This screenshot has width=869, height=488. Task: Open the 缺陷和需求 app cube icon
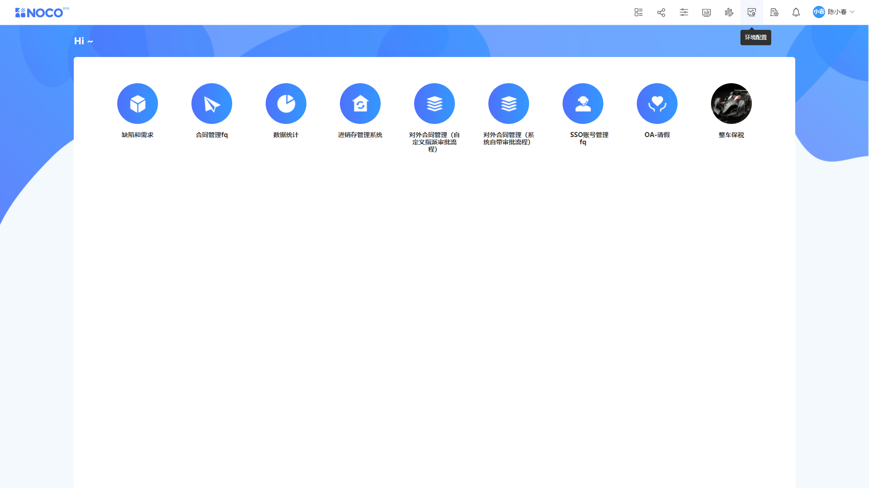(x=138, y=104)
